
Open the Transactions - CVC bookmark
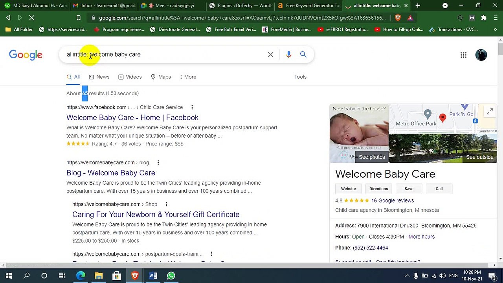pos(453,29)
